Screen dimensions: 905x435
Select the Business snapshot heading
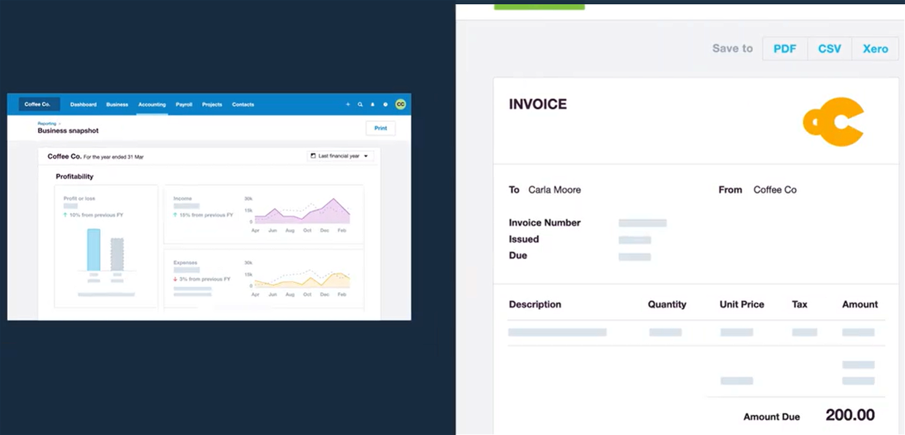(x=68, y=131)
